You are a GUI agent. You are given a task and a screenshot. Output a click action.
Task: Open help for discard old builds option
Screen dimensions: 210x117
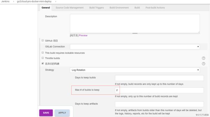pos(204,64)
